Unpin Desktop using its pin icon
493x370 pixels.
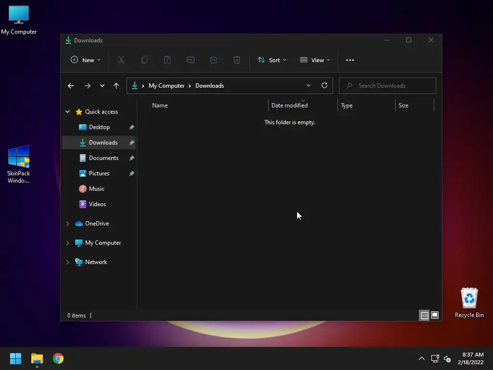[132, 127]
